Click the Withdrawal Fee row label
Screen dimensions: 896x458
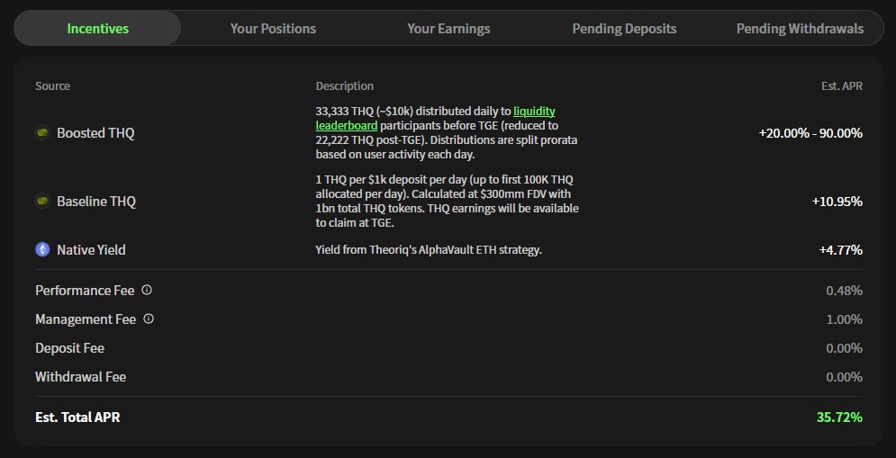pyautogui.click(x=80, y=377)
